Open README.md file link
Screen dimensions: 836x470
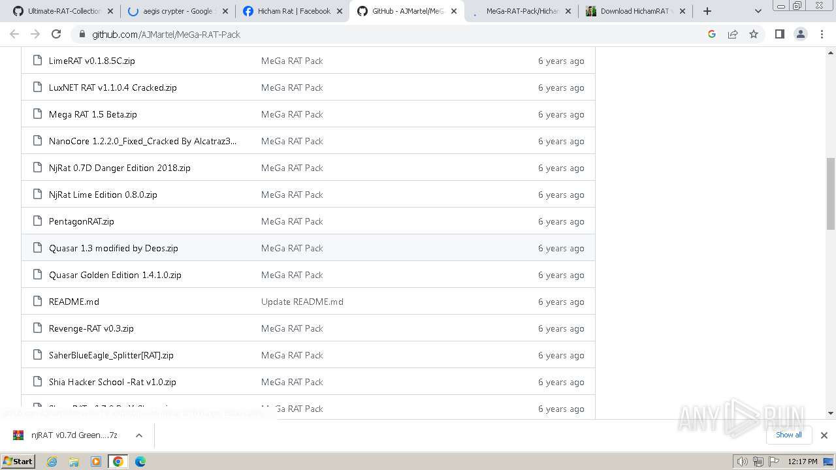pos(74,302)
